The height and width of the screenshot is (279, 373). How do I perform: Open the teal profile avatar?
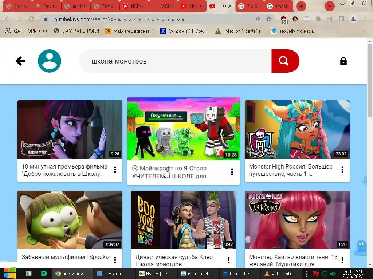click(x=50, y=61)
